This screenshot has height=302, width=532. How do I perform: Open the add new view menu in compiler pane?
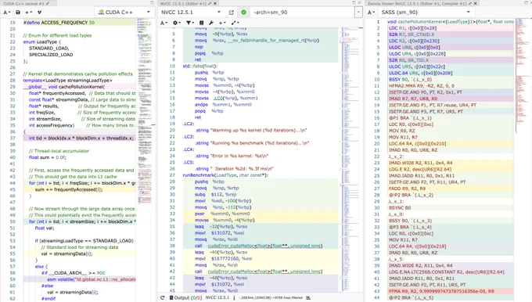[222, 23]
